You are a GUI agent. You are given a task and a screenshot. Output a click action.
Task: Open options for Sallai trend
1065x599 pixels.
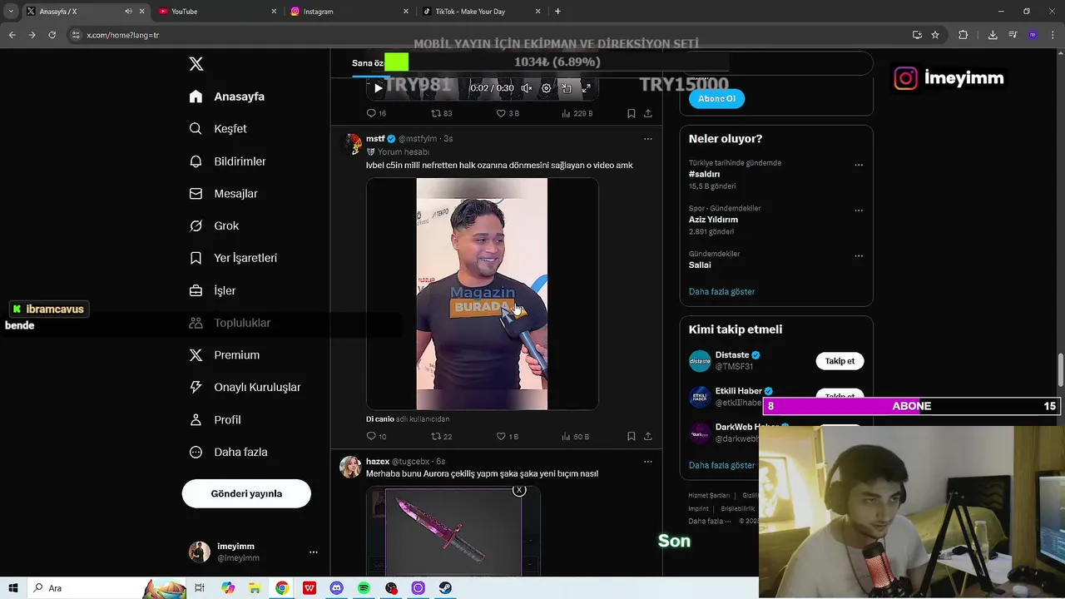point(859,255)
